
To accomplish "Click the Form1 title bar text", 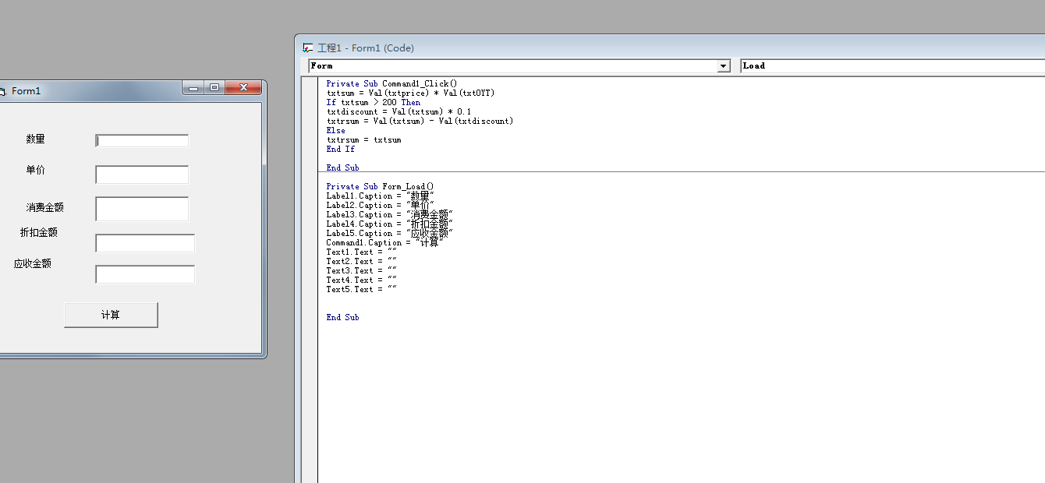I will pos(26,91).
